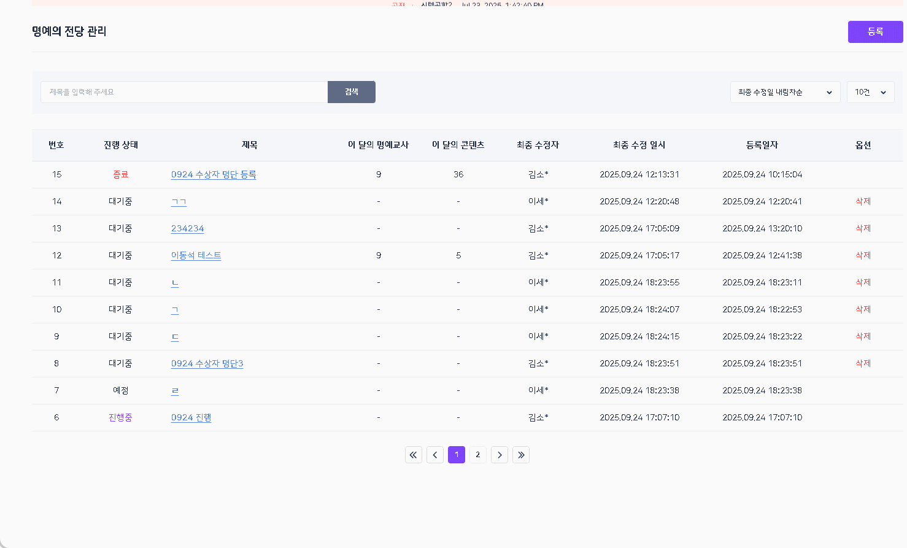Focus the 제목을 입력해 주세요 search field
Viewport: 907px width, 548px height.
coord(184,92)
